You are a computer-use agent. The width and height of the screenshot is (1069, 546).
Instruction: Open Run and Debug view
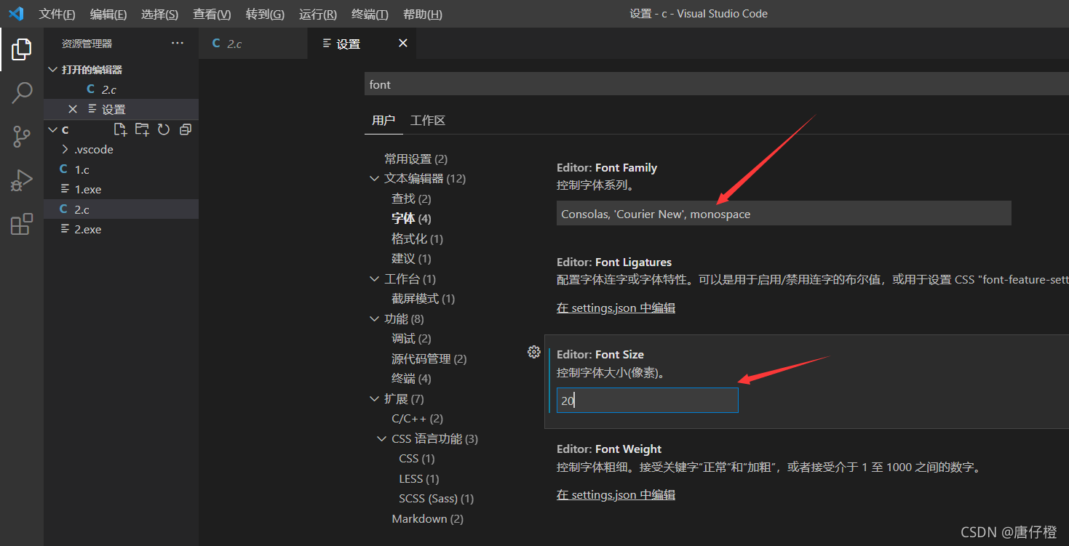click(x=22, y=180)
